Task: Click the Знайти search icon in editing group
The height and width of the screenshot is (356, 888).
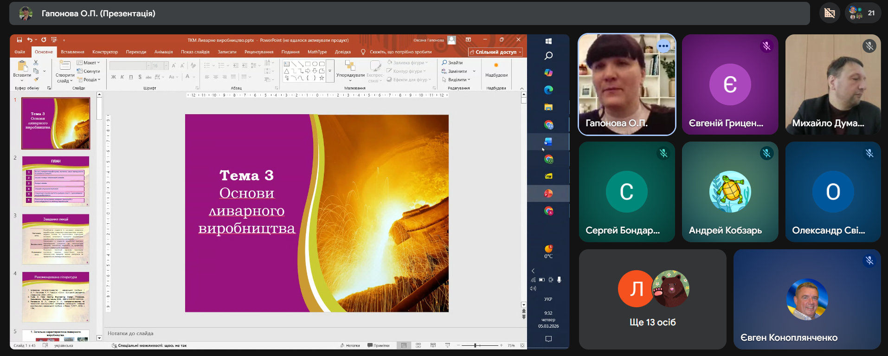Action: pyautogui.click(x=444, y=63)
